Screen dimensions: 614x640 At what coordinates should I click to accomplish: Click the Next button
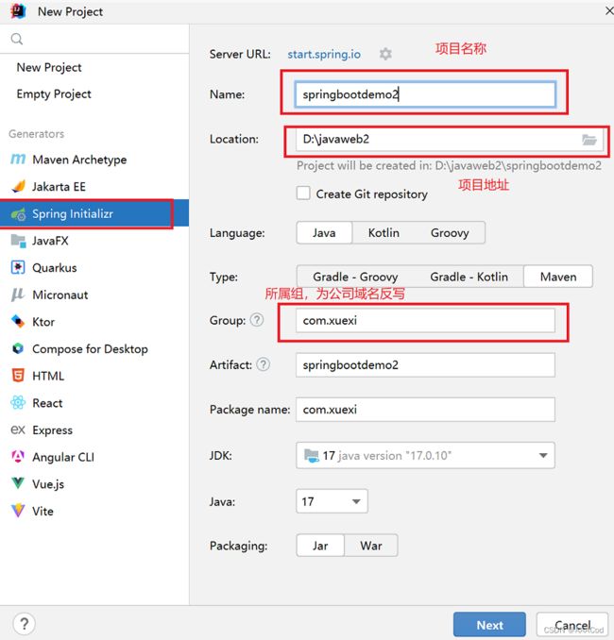point(489,625)
